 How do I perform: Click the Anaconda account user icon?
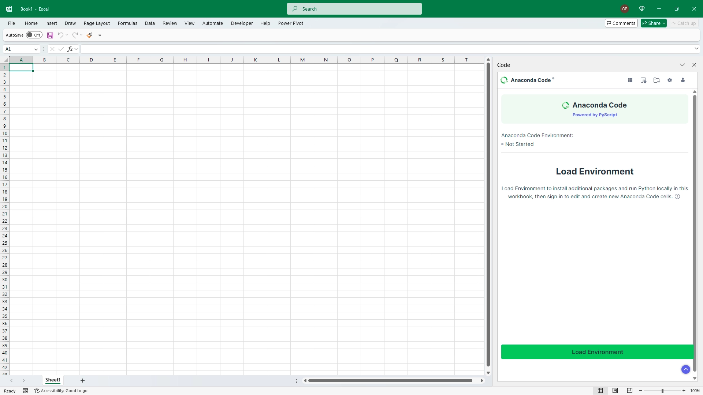[x=683, y=80]
